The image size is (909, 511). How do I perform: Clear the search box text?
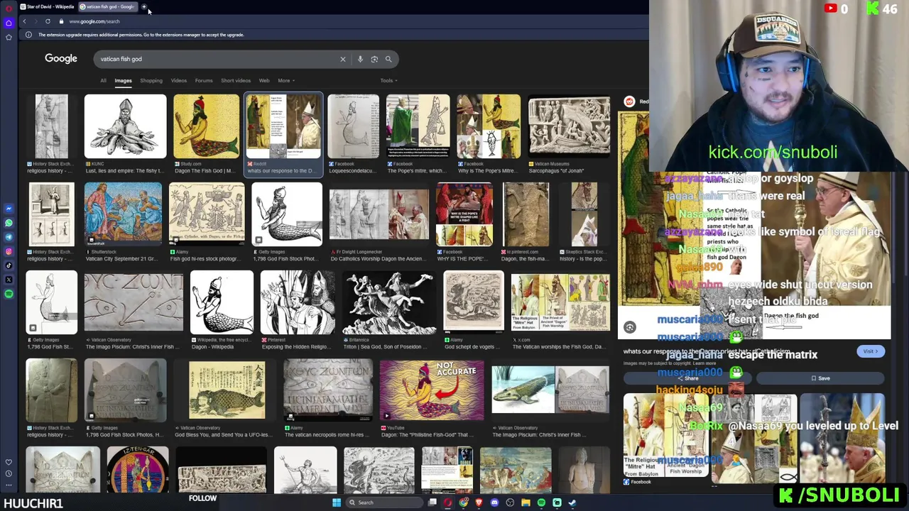[342, 59]
